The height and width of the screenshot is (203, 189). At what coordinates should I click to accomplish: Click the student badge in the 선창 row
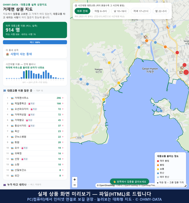(24, 159)
